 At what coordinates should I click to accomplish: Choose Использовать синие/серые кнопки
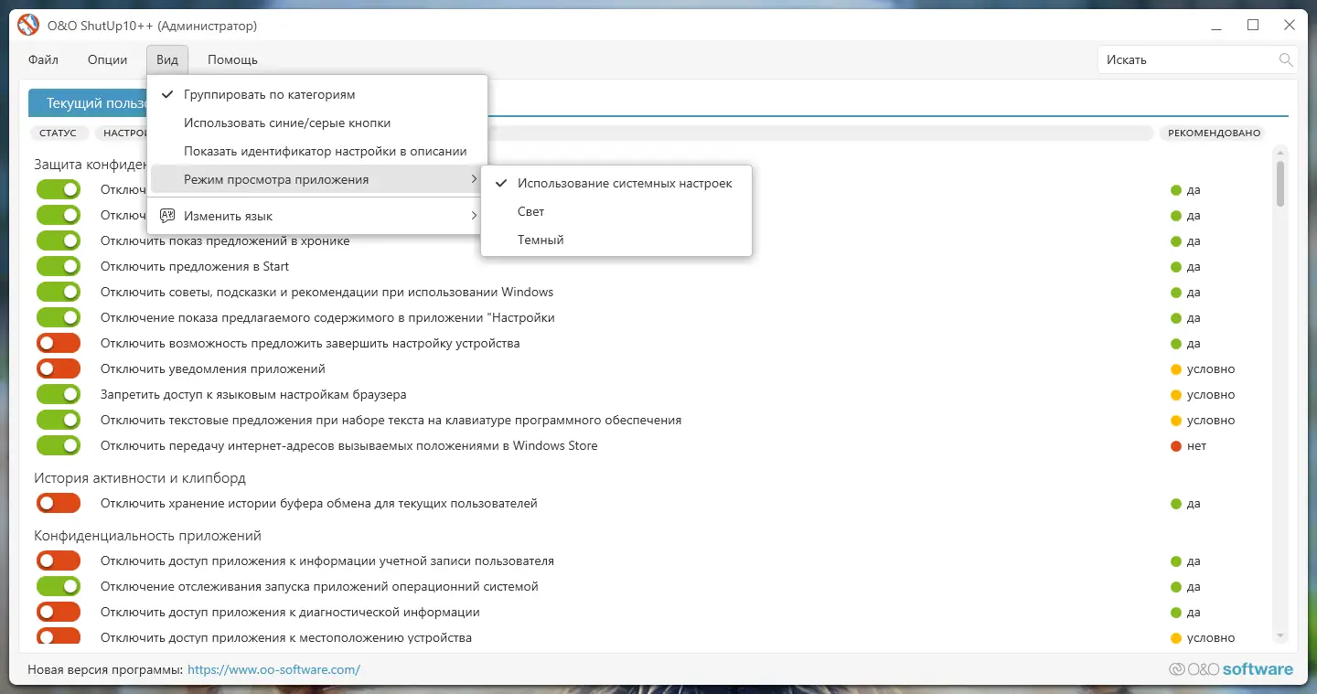pyautogui.click(x=317, y=123)
